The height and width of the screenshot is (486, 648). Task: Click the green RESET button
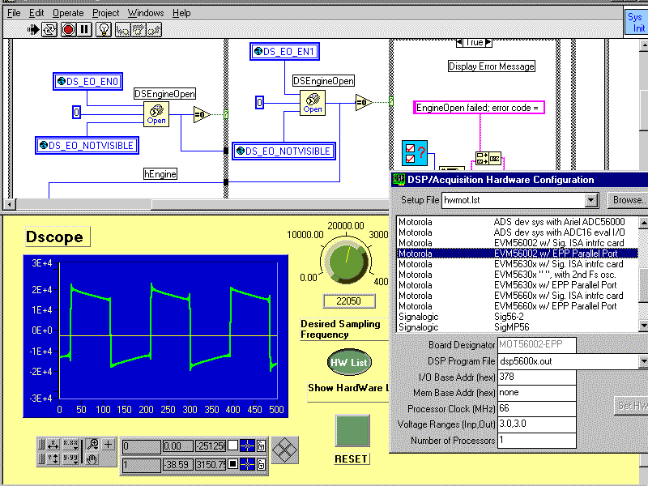(352, 431)
